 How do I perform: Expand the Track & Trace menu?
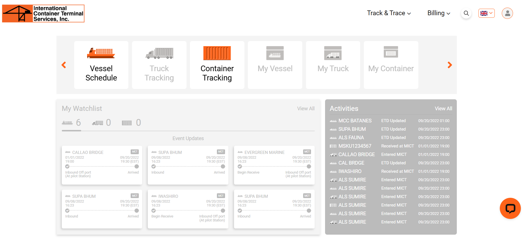click(389, 13)
